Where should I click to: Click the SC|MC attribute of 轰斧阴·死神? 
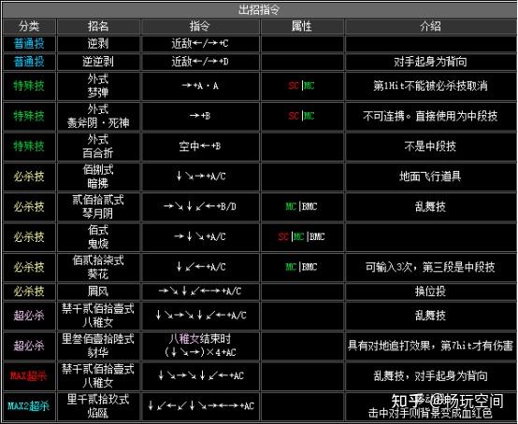click(301, 116)
